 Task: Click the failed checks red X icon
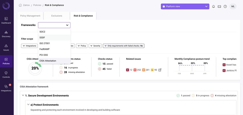(100, 69)
